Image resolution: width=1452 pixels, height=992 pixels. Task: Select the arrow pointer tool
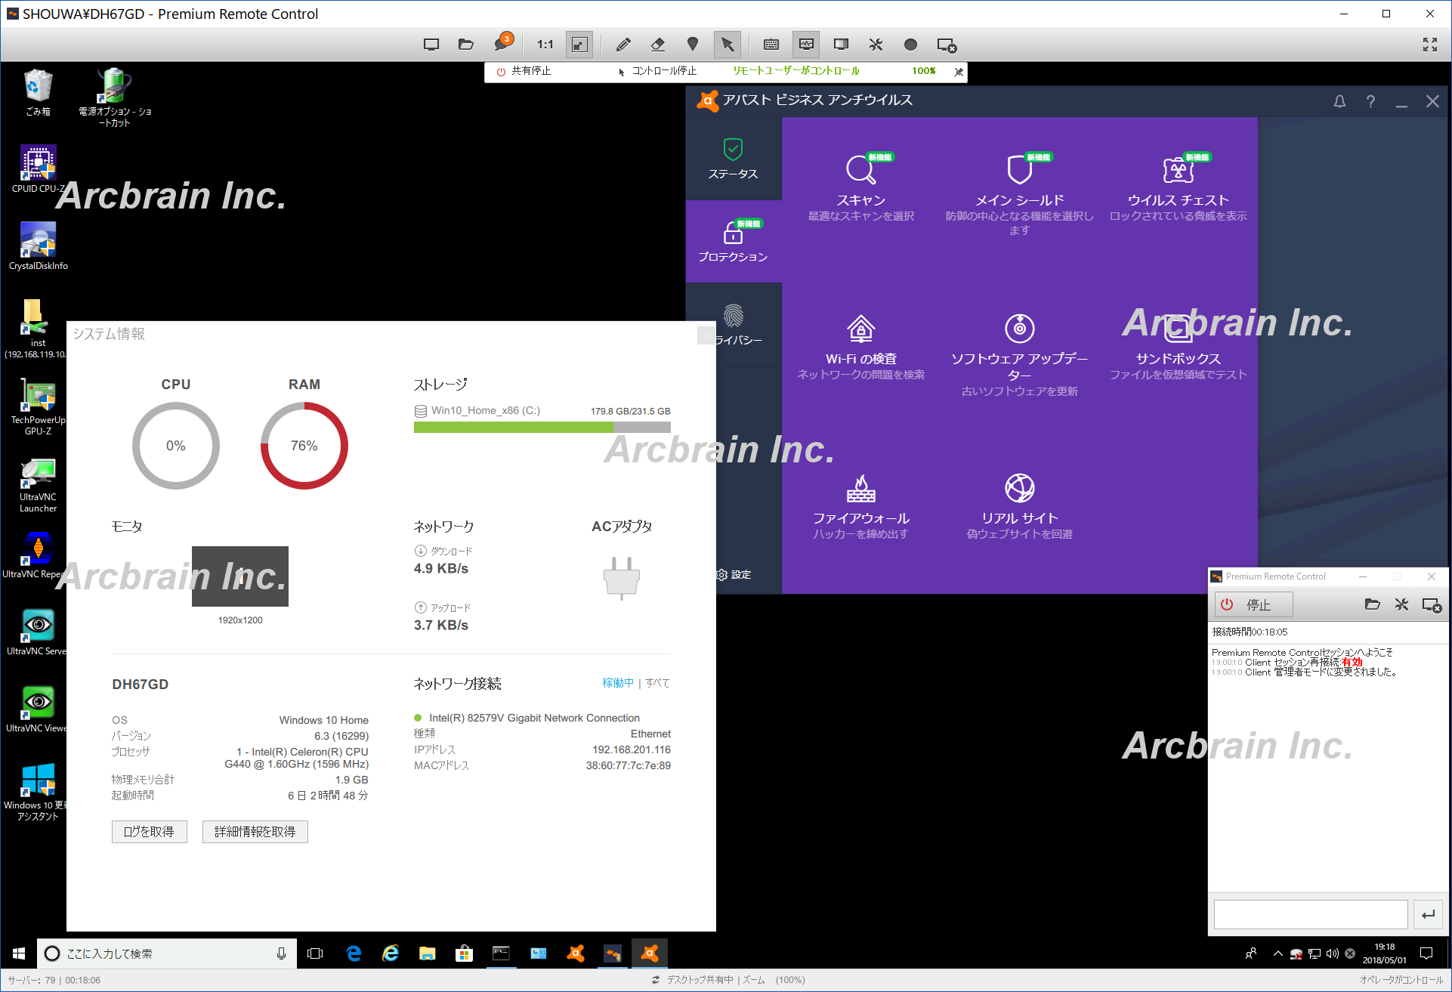click(728, 45)
